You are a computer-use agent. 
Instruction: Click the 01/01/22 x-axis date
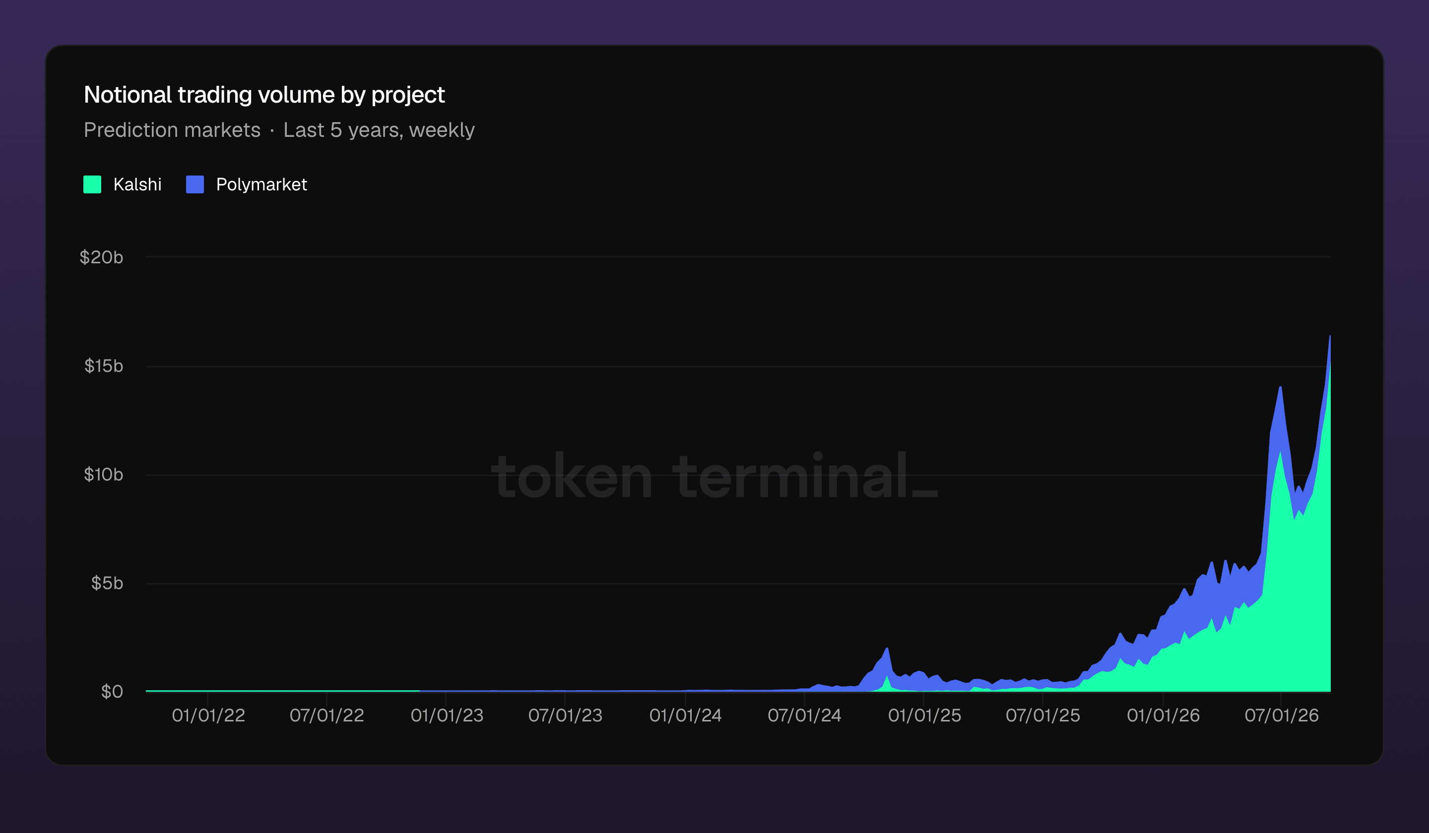click(x=209, y=715)
